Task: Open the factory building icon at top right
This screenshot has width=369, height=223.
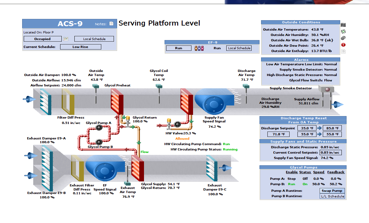Action: [343, 25]
